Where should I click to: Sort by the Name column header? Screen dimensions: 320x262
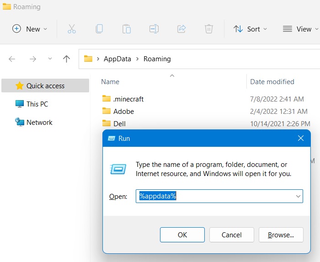pyautogui.click(x=110, y=82)
